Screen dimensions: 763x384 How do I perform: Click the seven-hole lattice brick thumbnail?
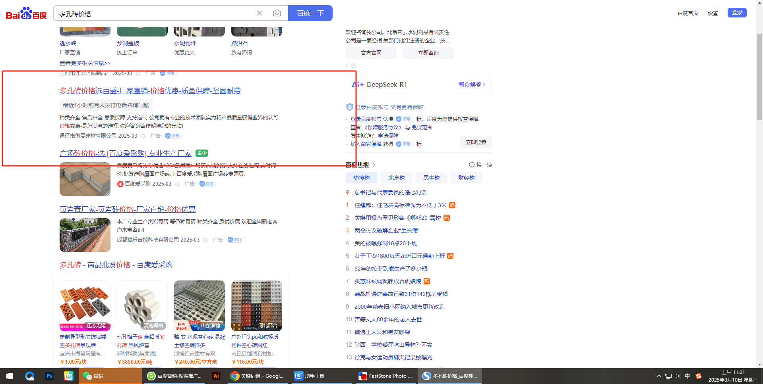[x=142, y=305]
